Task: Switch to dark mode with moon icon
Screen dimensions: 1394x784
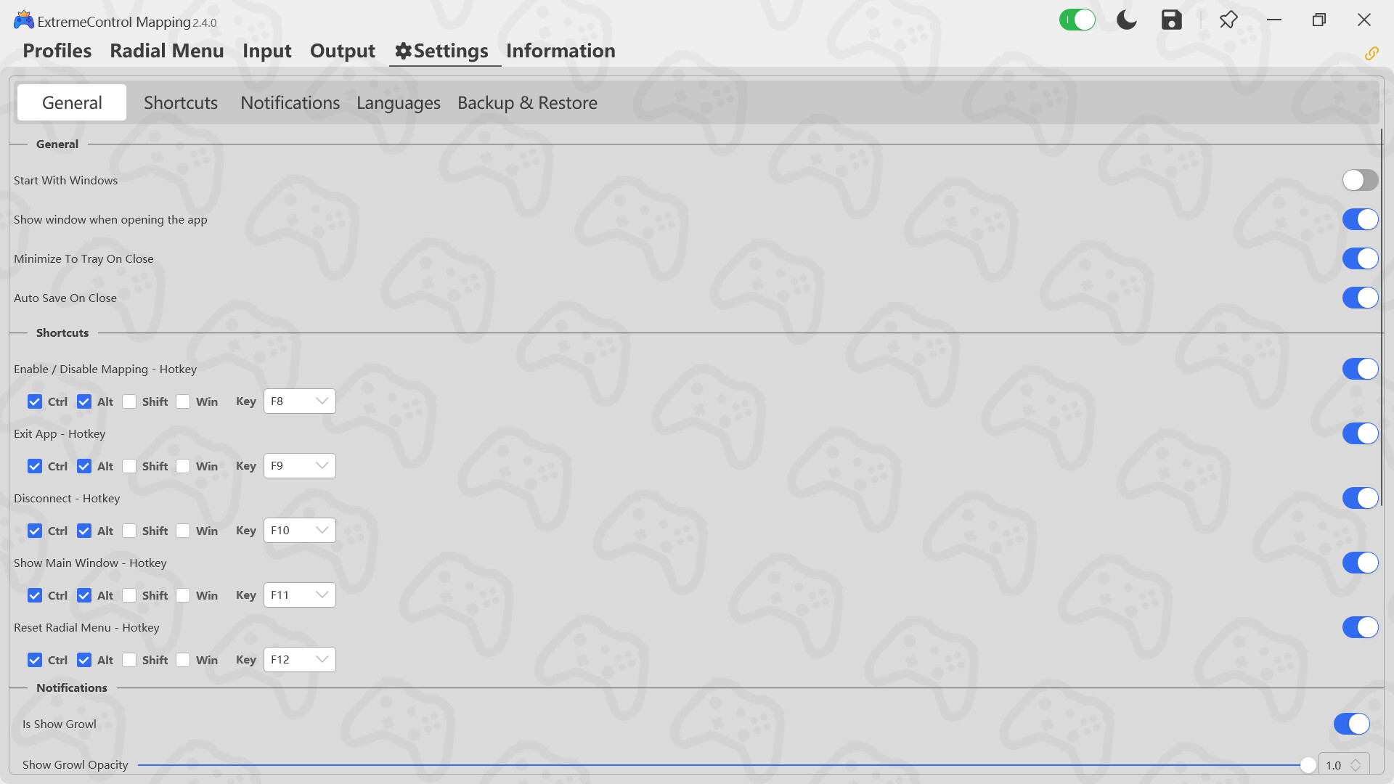Action: click(x=1126, y=20)
